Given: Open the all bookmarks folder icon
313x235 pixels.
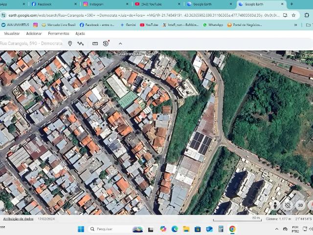Looking at the screenshot, I should tap(309, 25).
